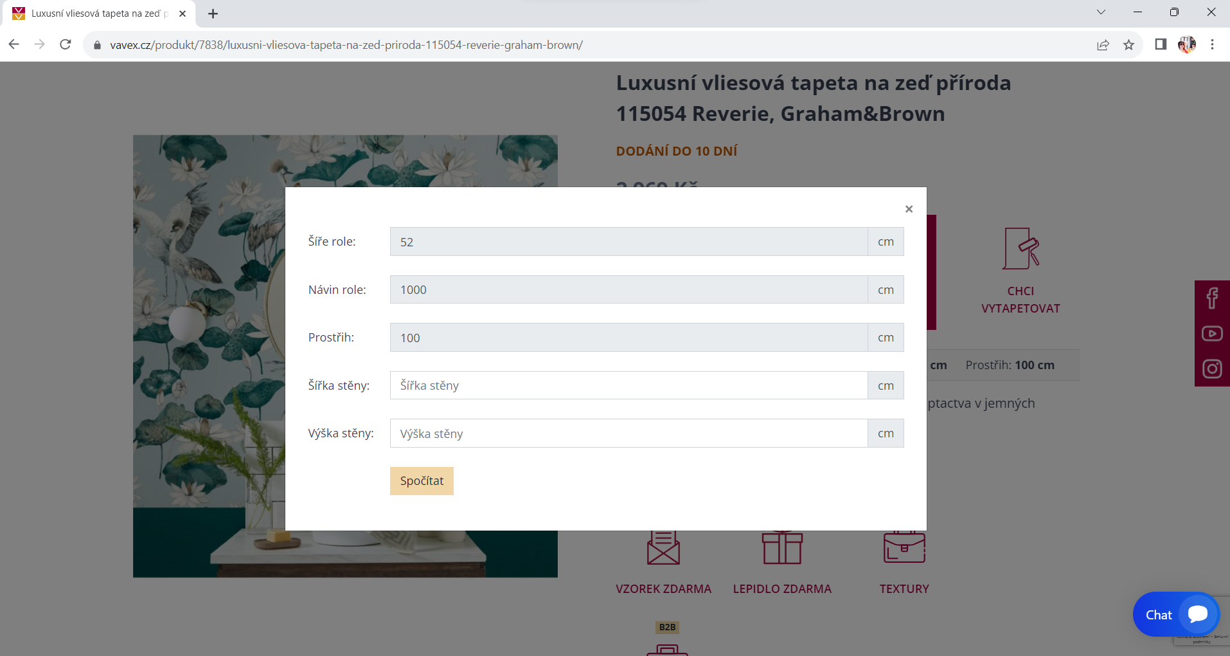
Task: Click the Spočítat button
Action: pos(422,481)
